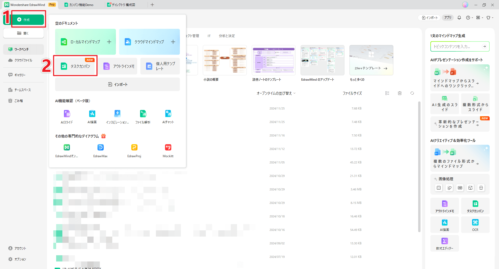Viewport: 499px width, 269px height.
Task: Open チームスペース in the sidebar
Action: [23, 90]
